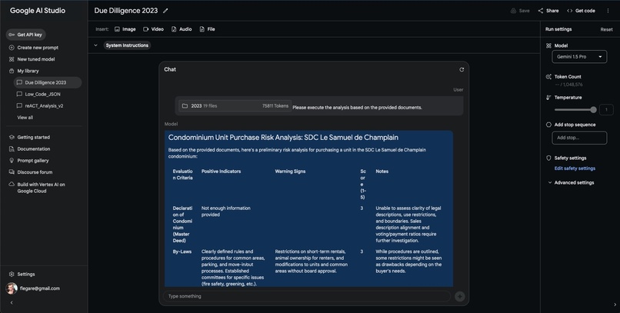Click the flegare@gmail.com account avatar
Image resolution: width=620 pixels, height=313 pixels.
coord(11,288)
